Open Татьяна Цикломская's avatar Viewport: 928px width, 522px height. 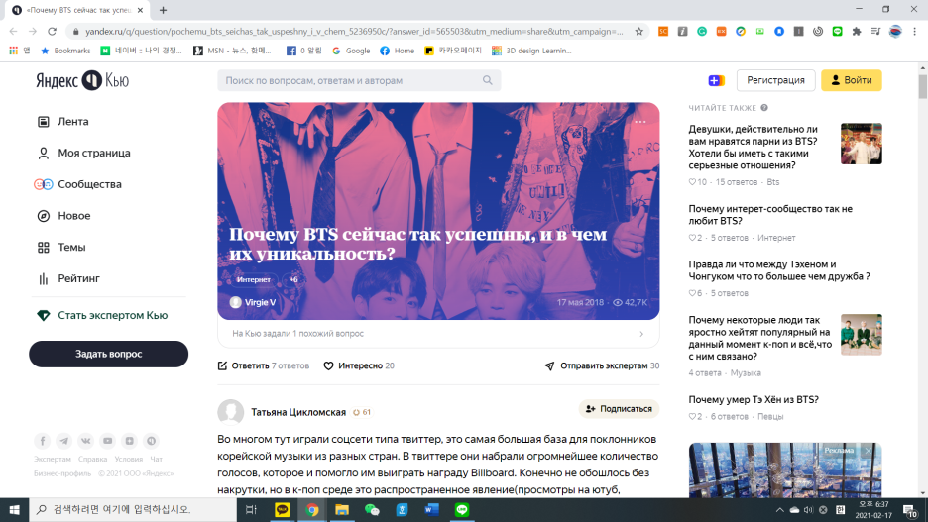[230, 412]
